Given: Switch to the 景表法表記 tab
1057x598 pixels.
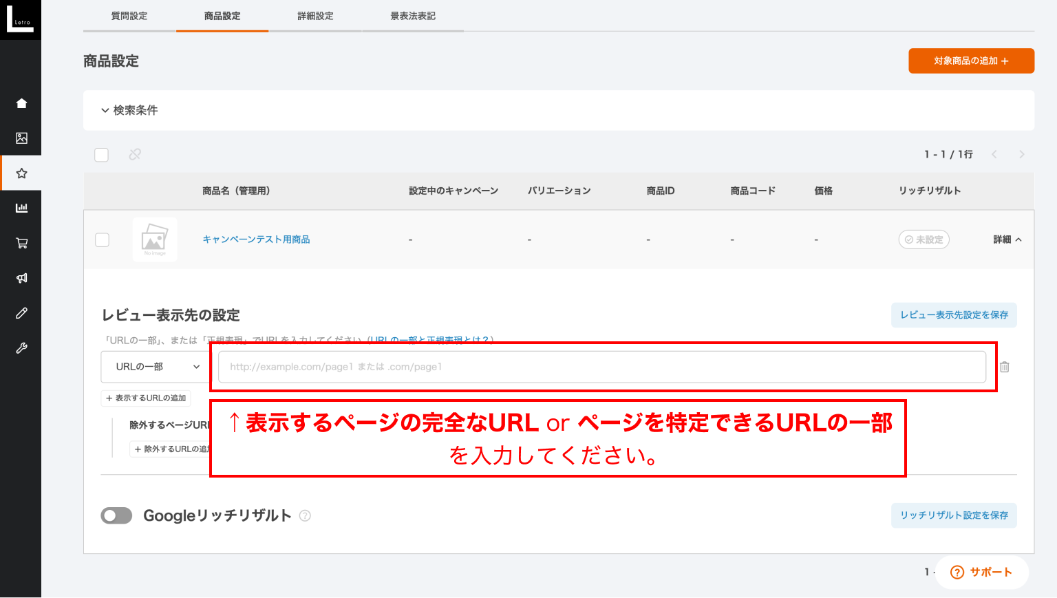Looking at the screenshot, I should [x=413, y=16].
